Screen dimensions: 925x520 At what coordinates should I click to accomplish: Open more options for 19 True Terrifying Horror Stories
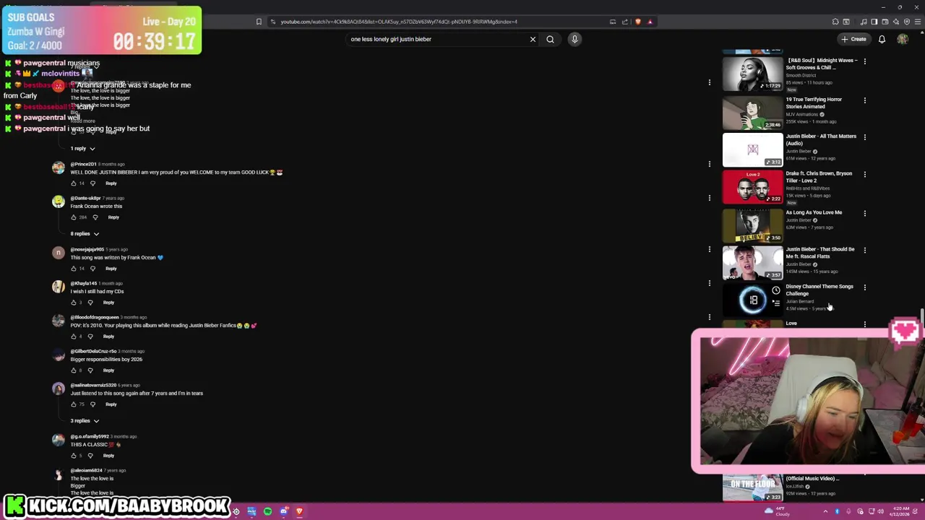pyautogui.click(x=864, y=100)
